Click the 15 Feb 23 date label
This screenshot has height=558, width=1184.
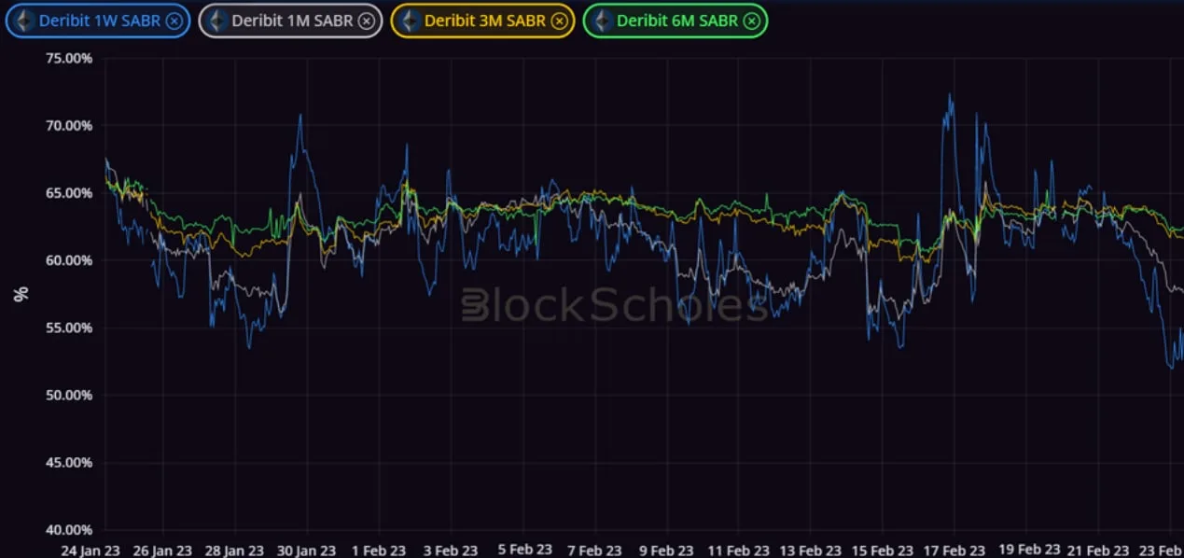coord(883,550)
